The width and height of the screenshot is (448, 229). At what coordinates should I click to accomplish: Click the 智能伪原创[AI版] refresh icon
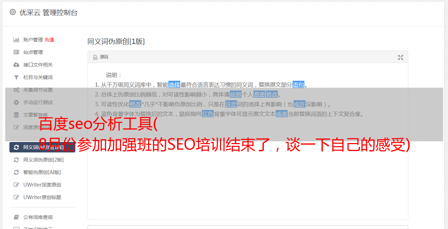point(16,172)
